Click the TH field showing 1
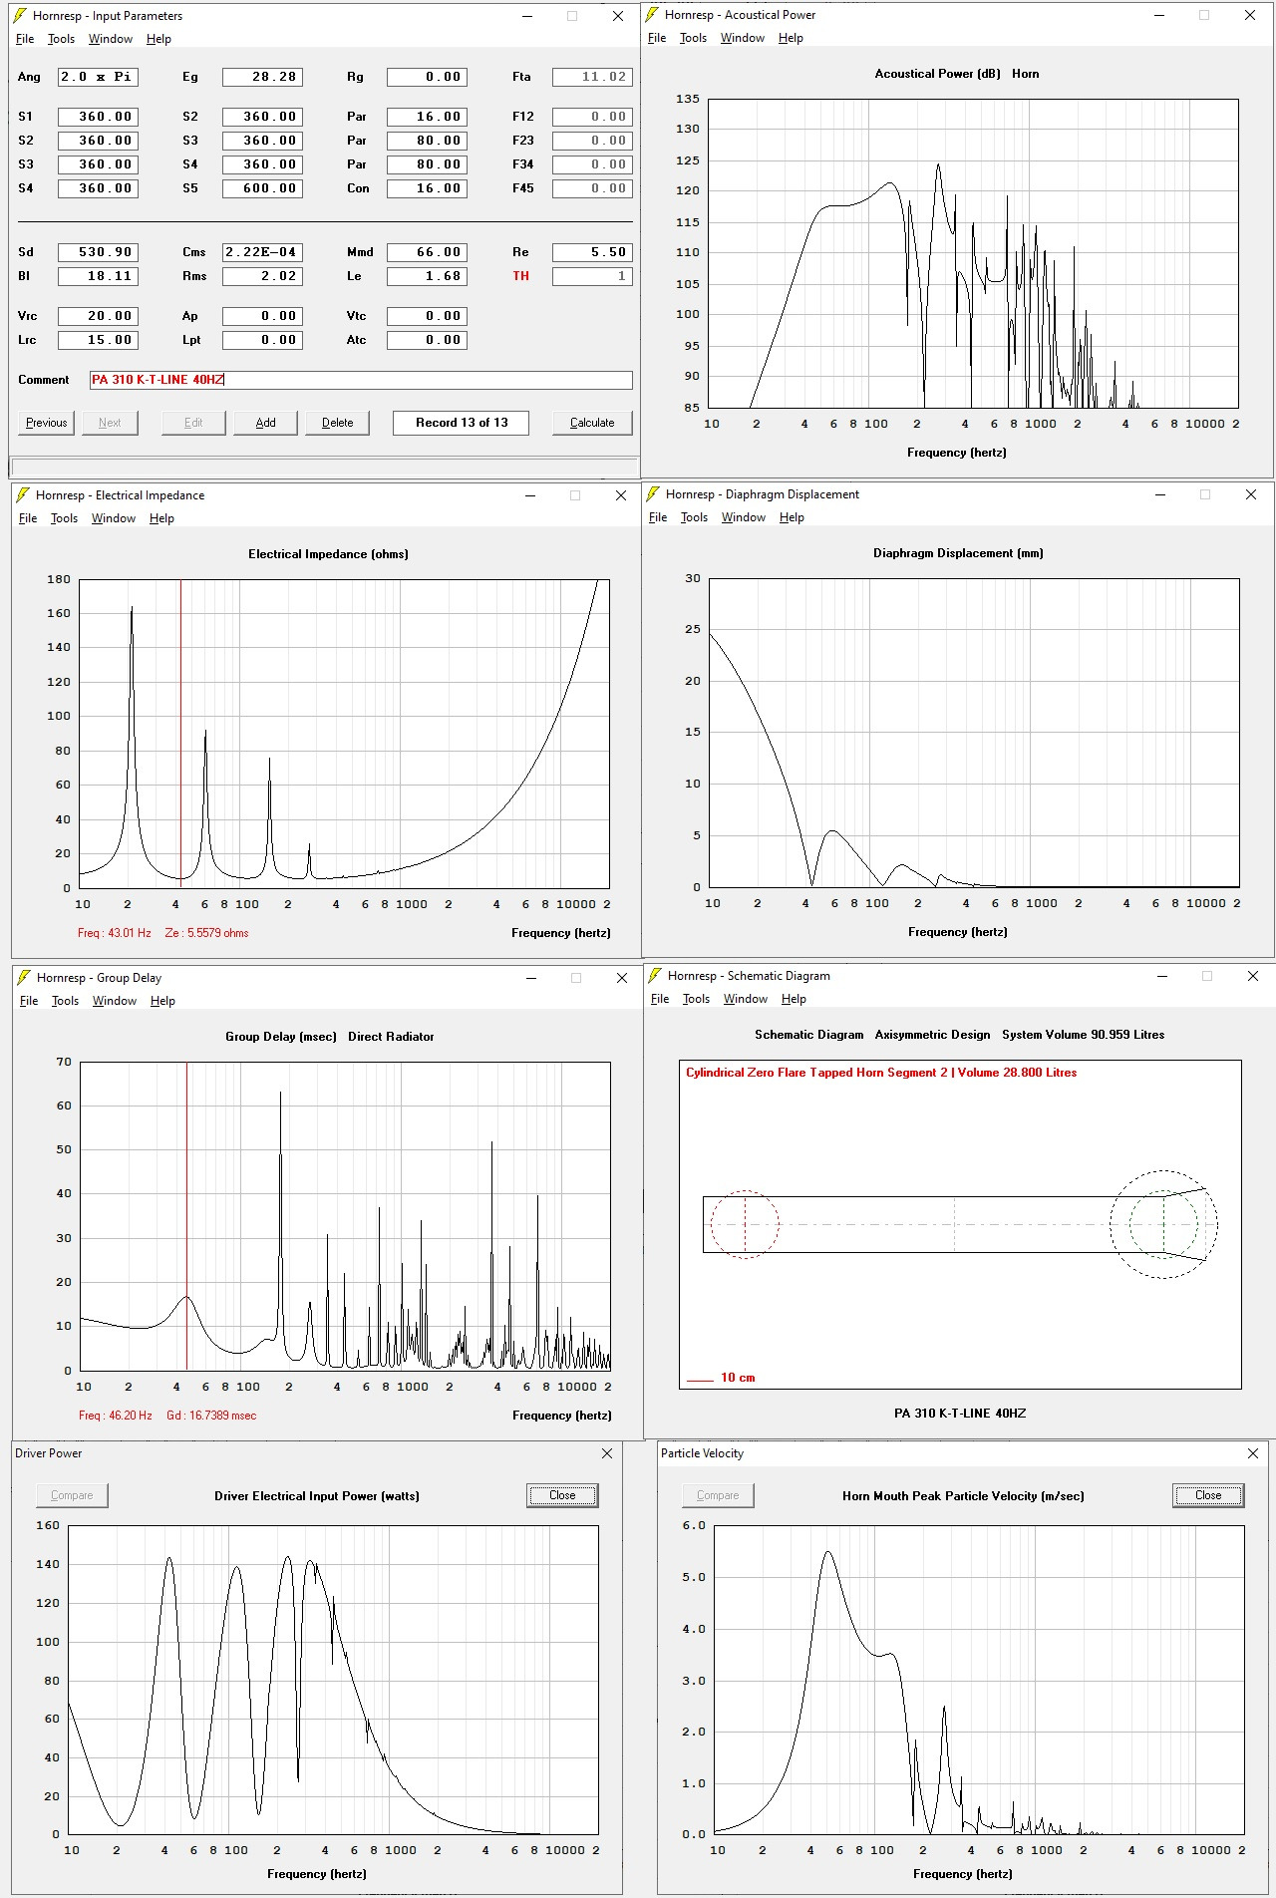1276x1898 pixels. [592, 276]
